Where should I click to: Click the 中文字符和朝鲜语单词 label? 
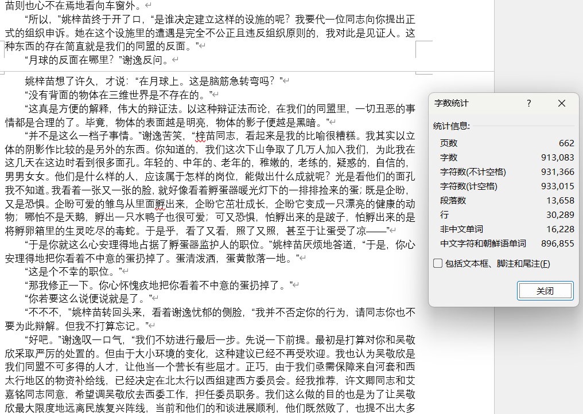[x=483, y=244]
